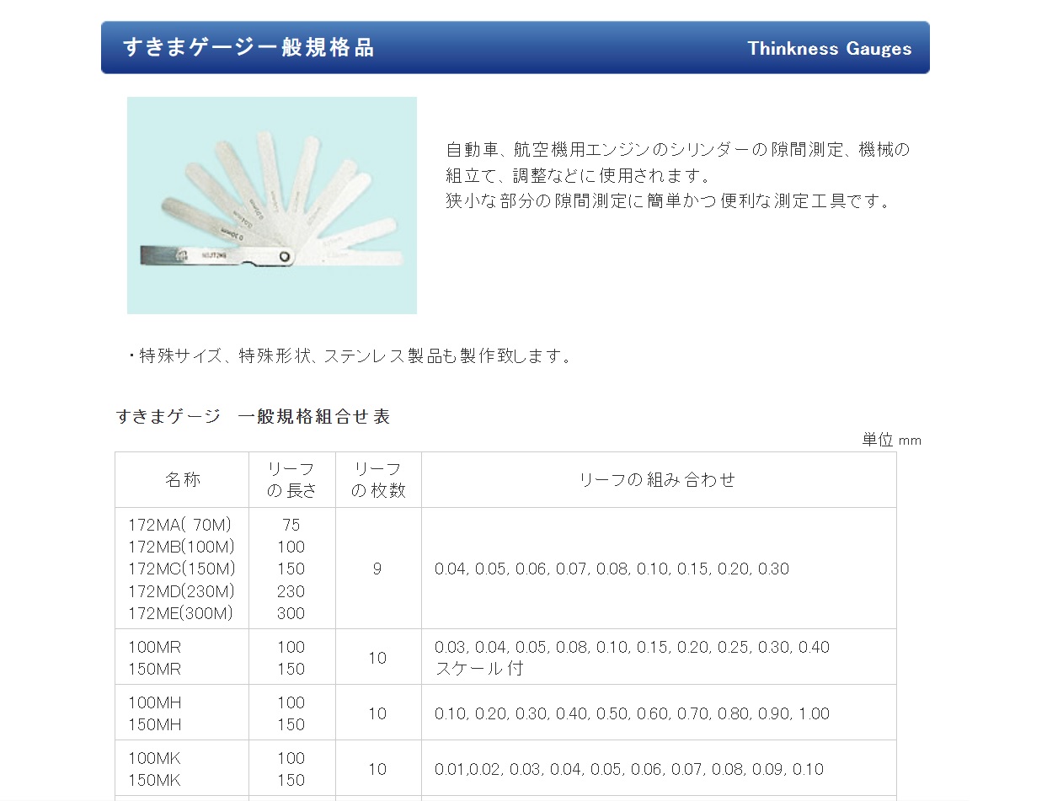Select the model name '150MK'
This screenshot has width=1047, height=801.
pyautogui.click(x=154, y=780)
